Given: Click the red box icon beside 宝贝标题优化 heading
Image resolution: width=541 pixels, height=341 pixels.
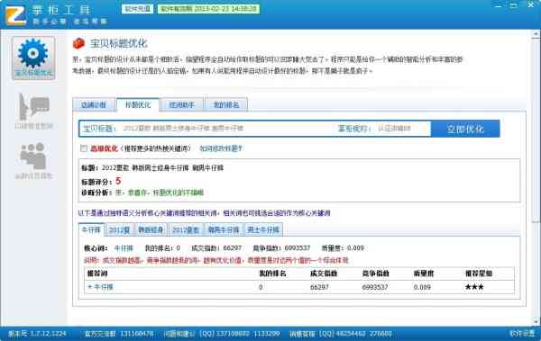Looking at the screenshot, I should coord(78,44).
